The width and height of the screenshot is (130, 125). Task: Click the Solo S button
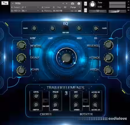click(86, 4)
